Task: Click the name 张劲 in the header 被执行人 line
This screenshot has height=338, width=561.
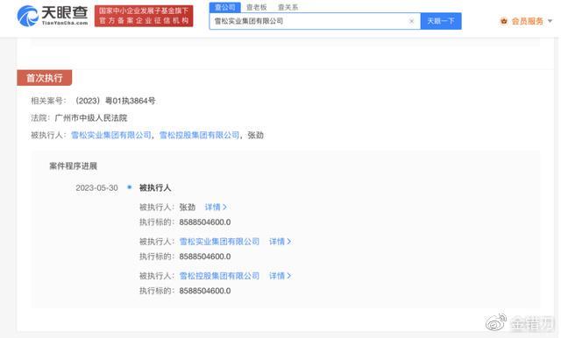Action: (x=255, y=135)
